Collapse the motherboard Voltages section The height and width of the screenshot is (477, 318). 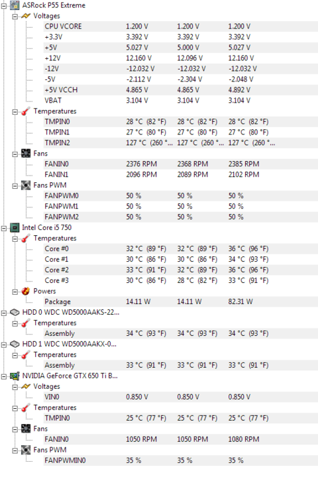15,17
